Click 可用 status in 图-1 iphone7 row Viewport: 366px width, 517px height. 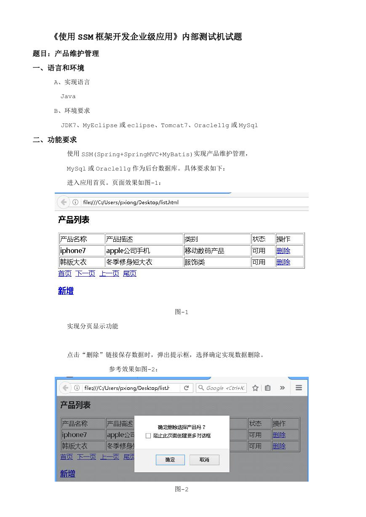(x=263, y=251)
